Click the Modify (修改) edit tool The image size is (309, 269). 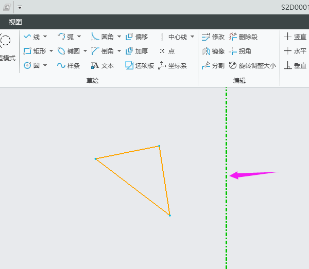coord(213,37)
